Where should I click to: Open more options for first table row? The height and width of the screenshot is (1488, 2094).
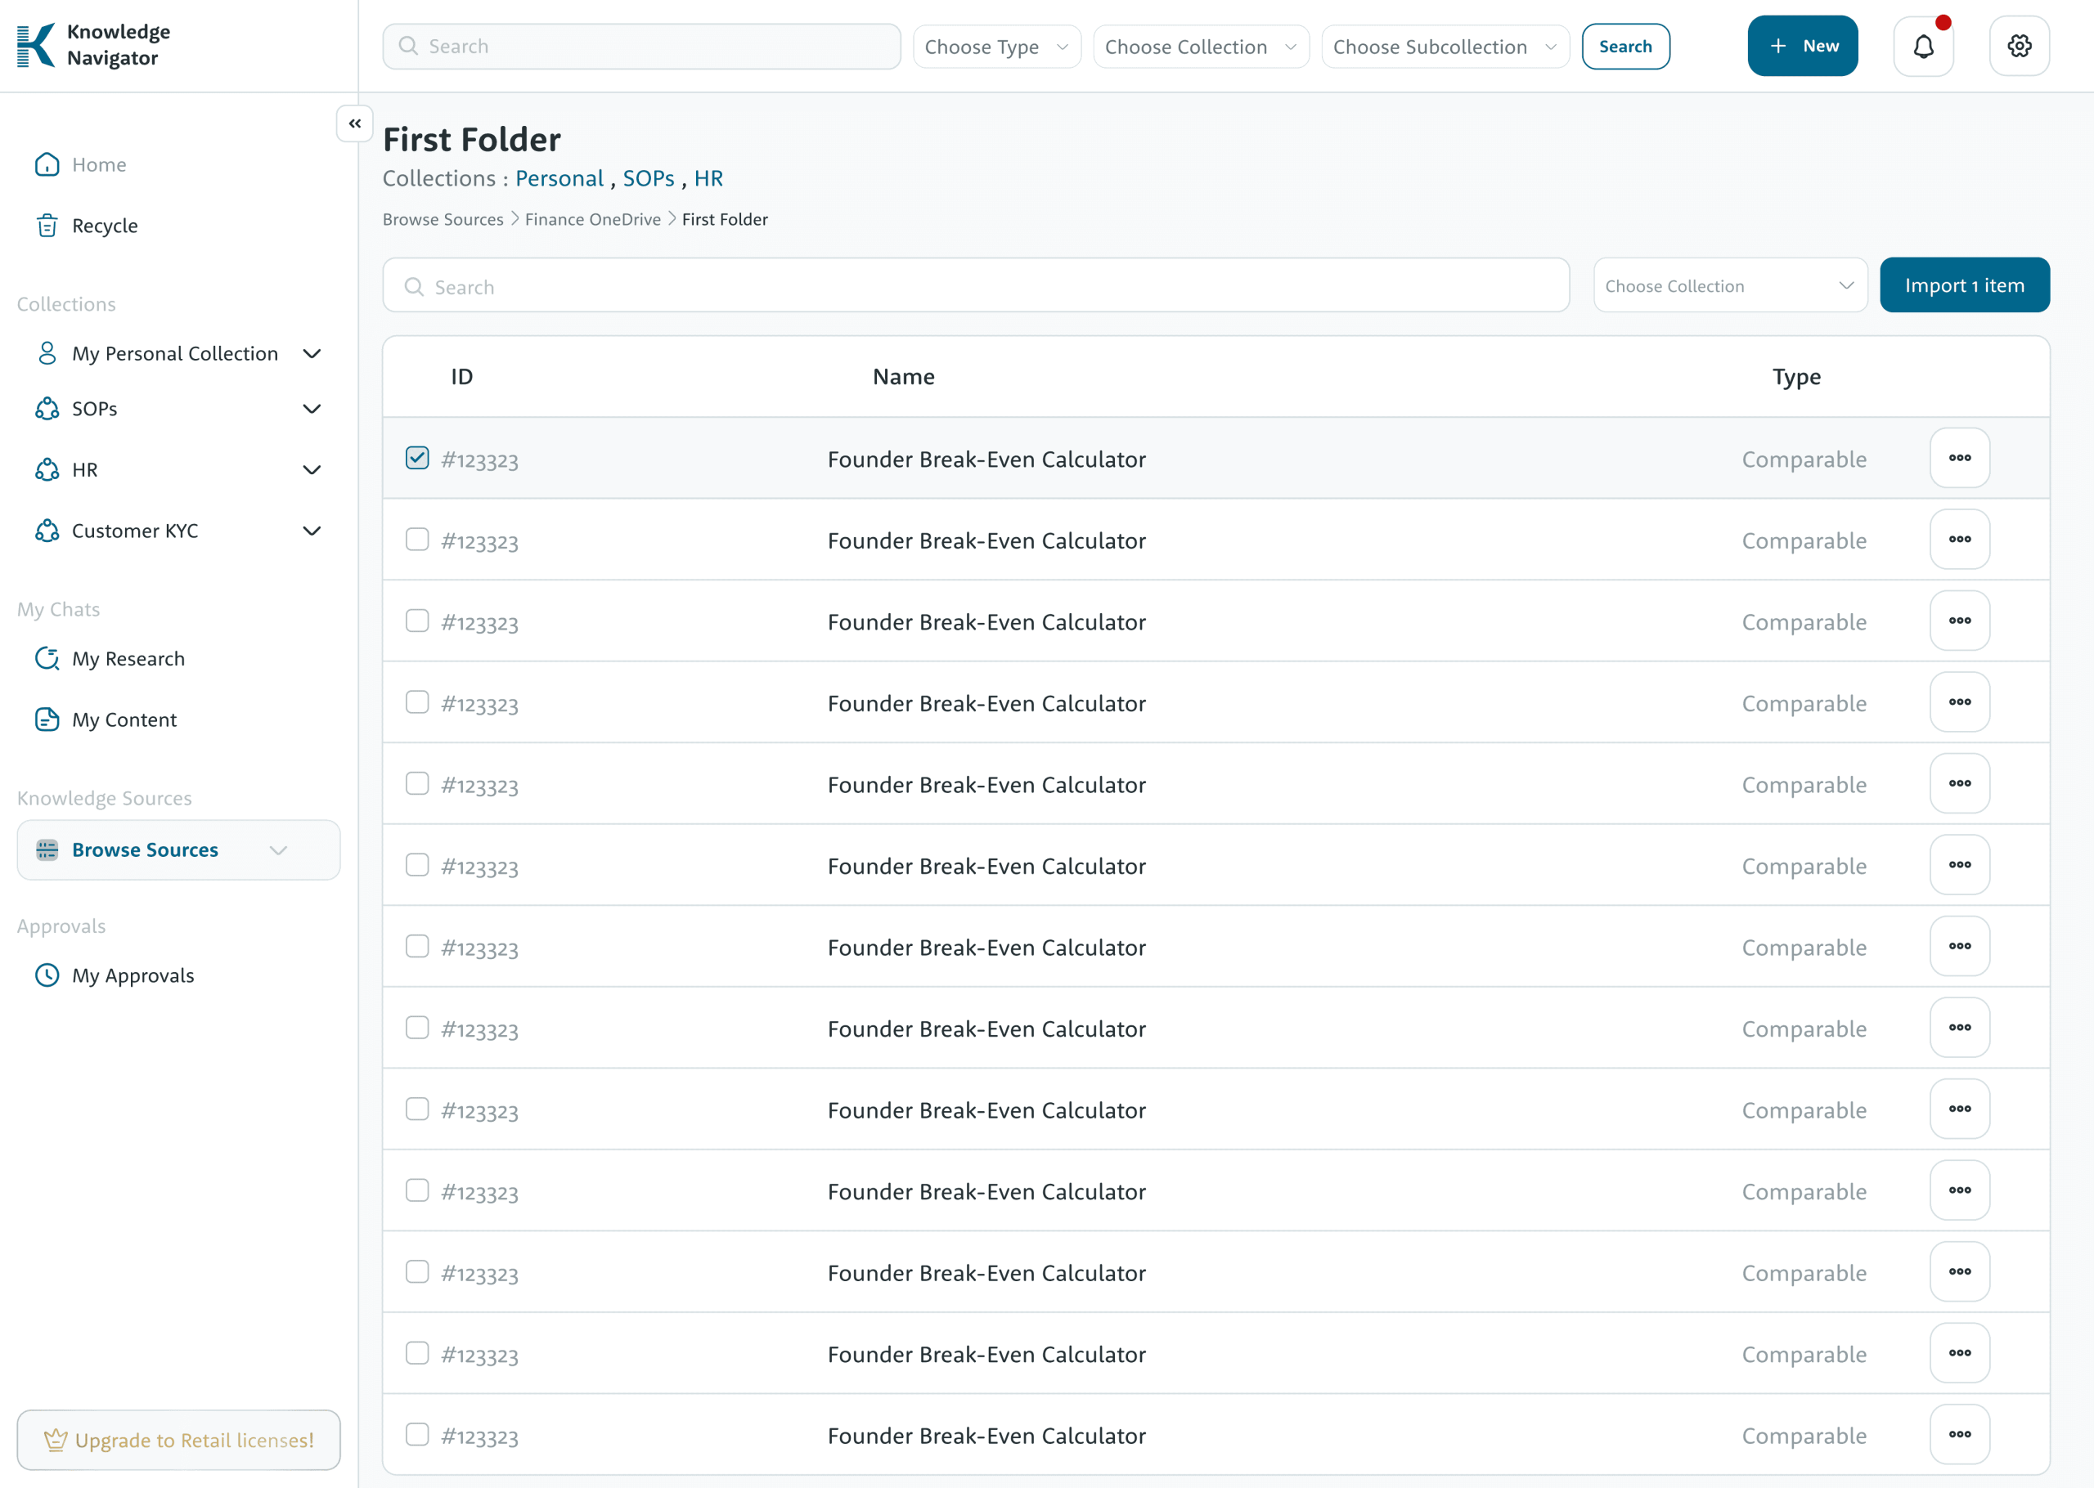click(x=1959, y=458)
